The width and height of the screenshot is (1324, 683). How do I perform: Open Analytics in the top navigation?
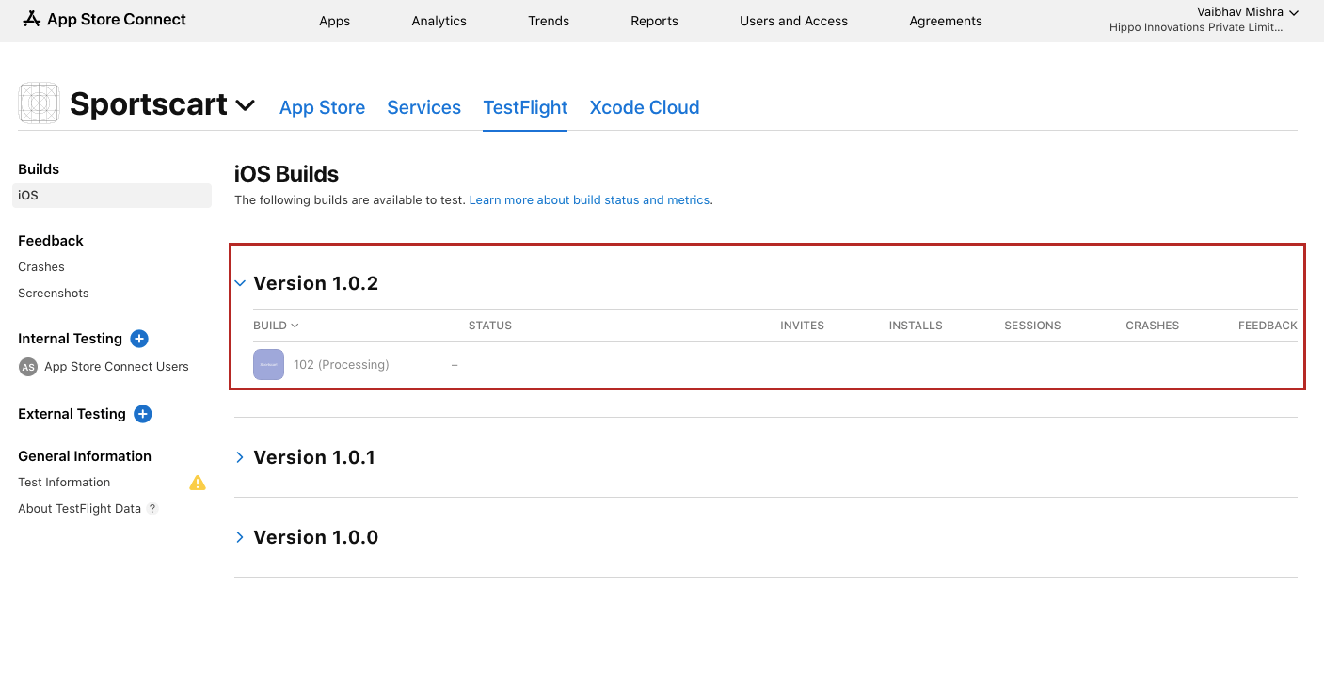click(x=439, y=21)
